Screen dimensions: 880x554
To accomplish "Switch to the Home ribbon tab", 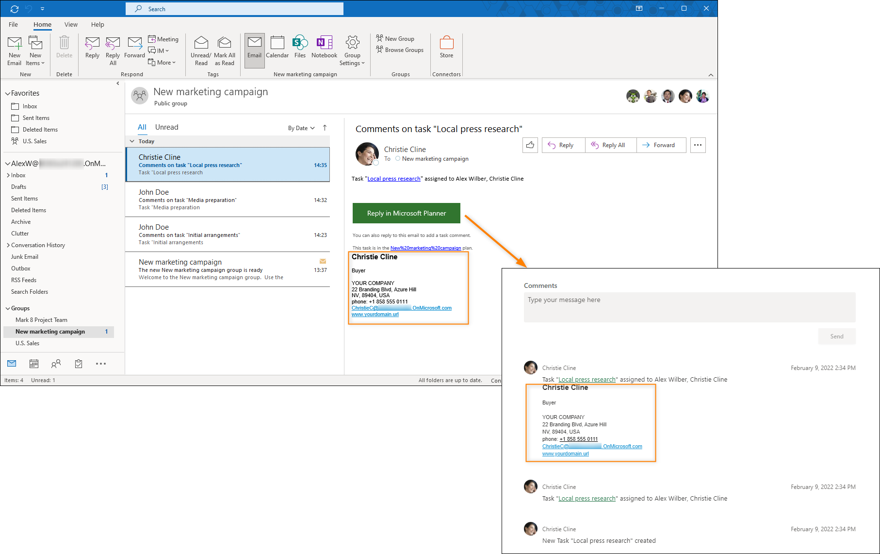I will 42,24.
